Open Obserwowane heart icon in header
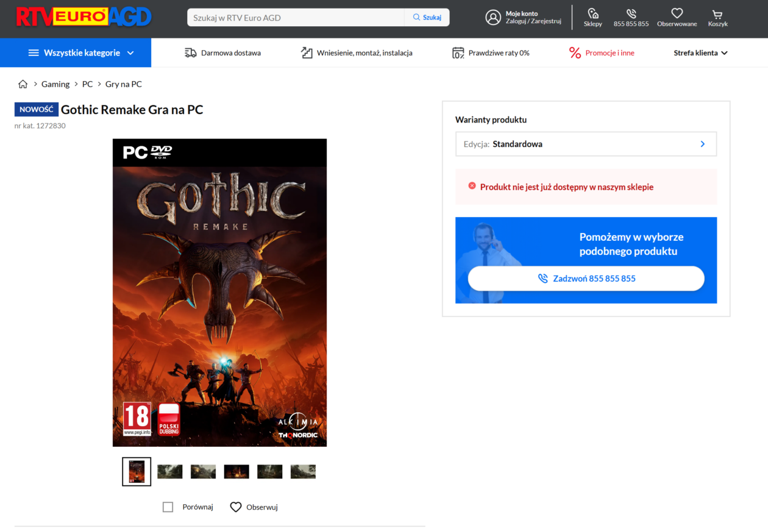 [x=677, y=13]
